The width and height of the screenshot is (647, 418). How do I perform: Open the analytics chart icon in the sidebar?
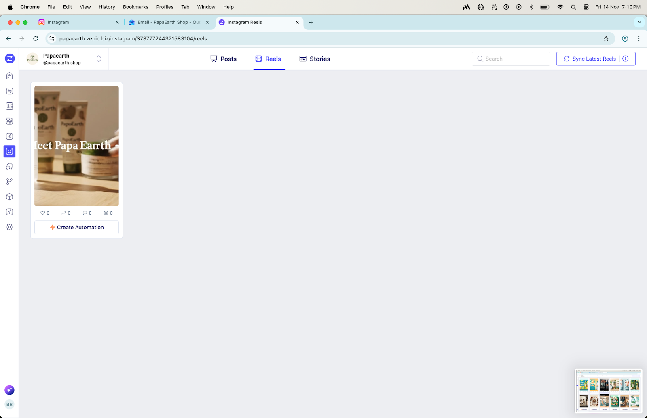tap(10, 212)
